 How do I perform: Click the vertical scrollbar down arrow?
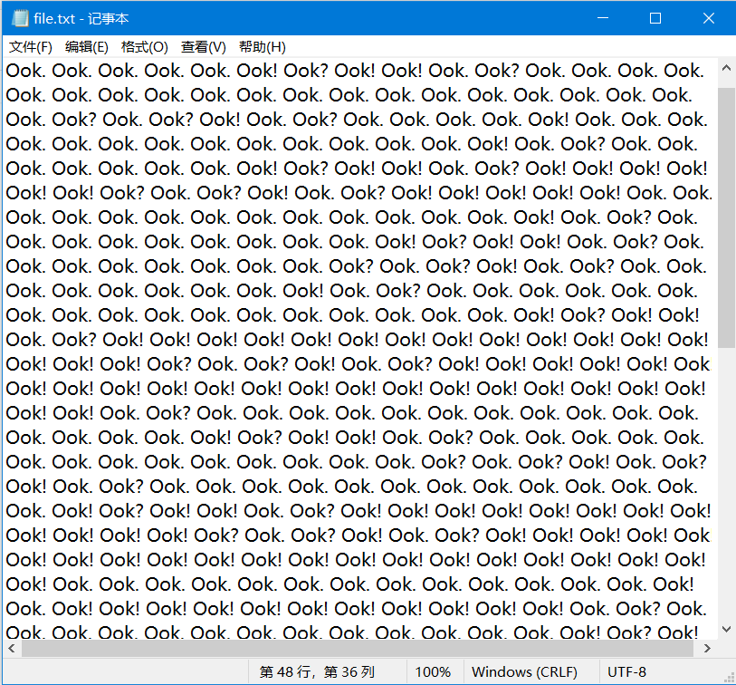click(726, 629)
